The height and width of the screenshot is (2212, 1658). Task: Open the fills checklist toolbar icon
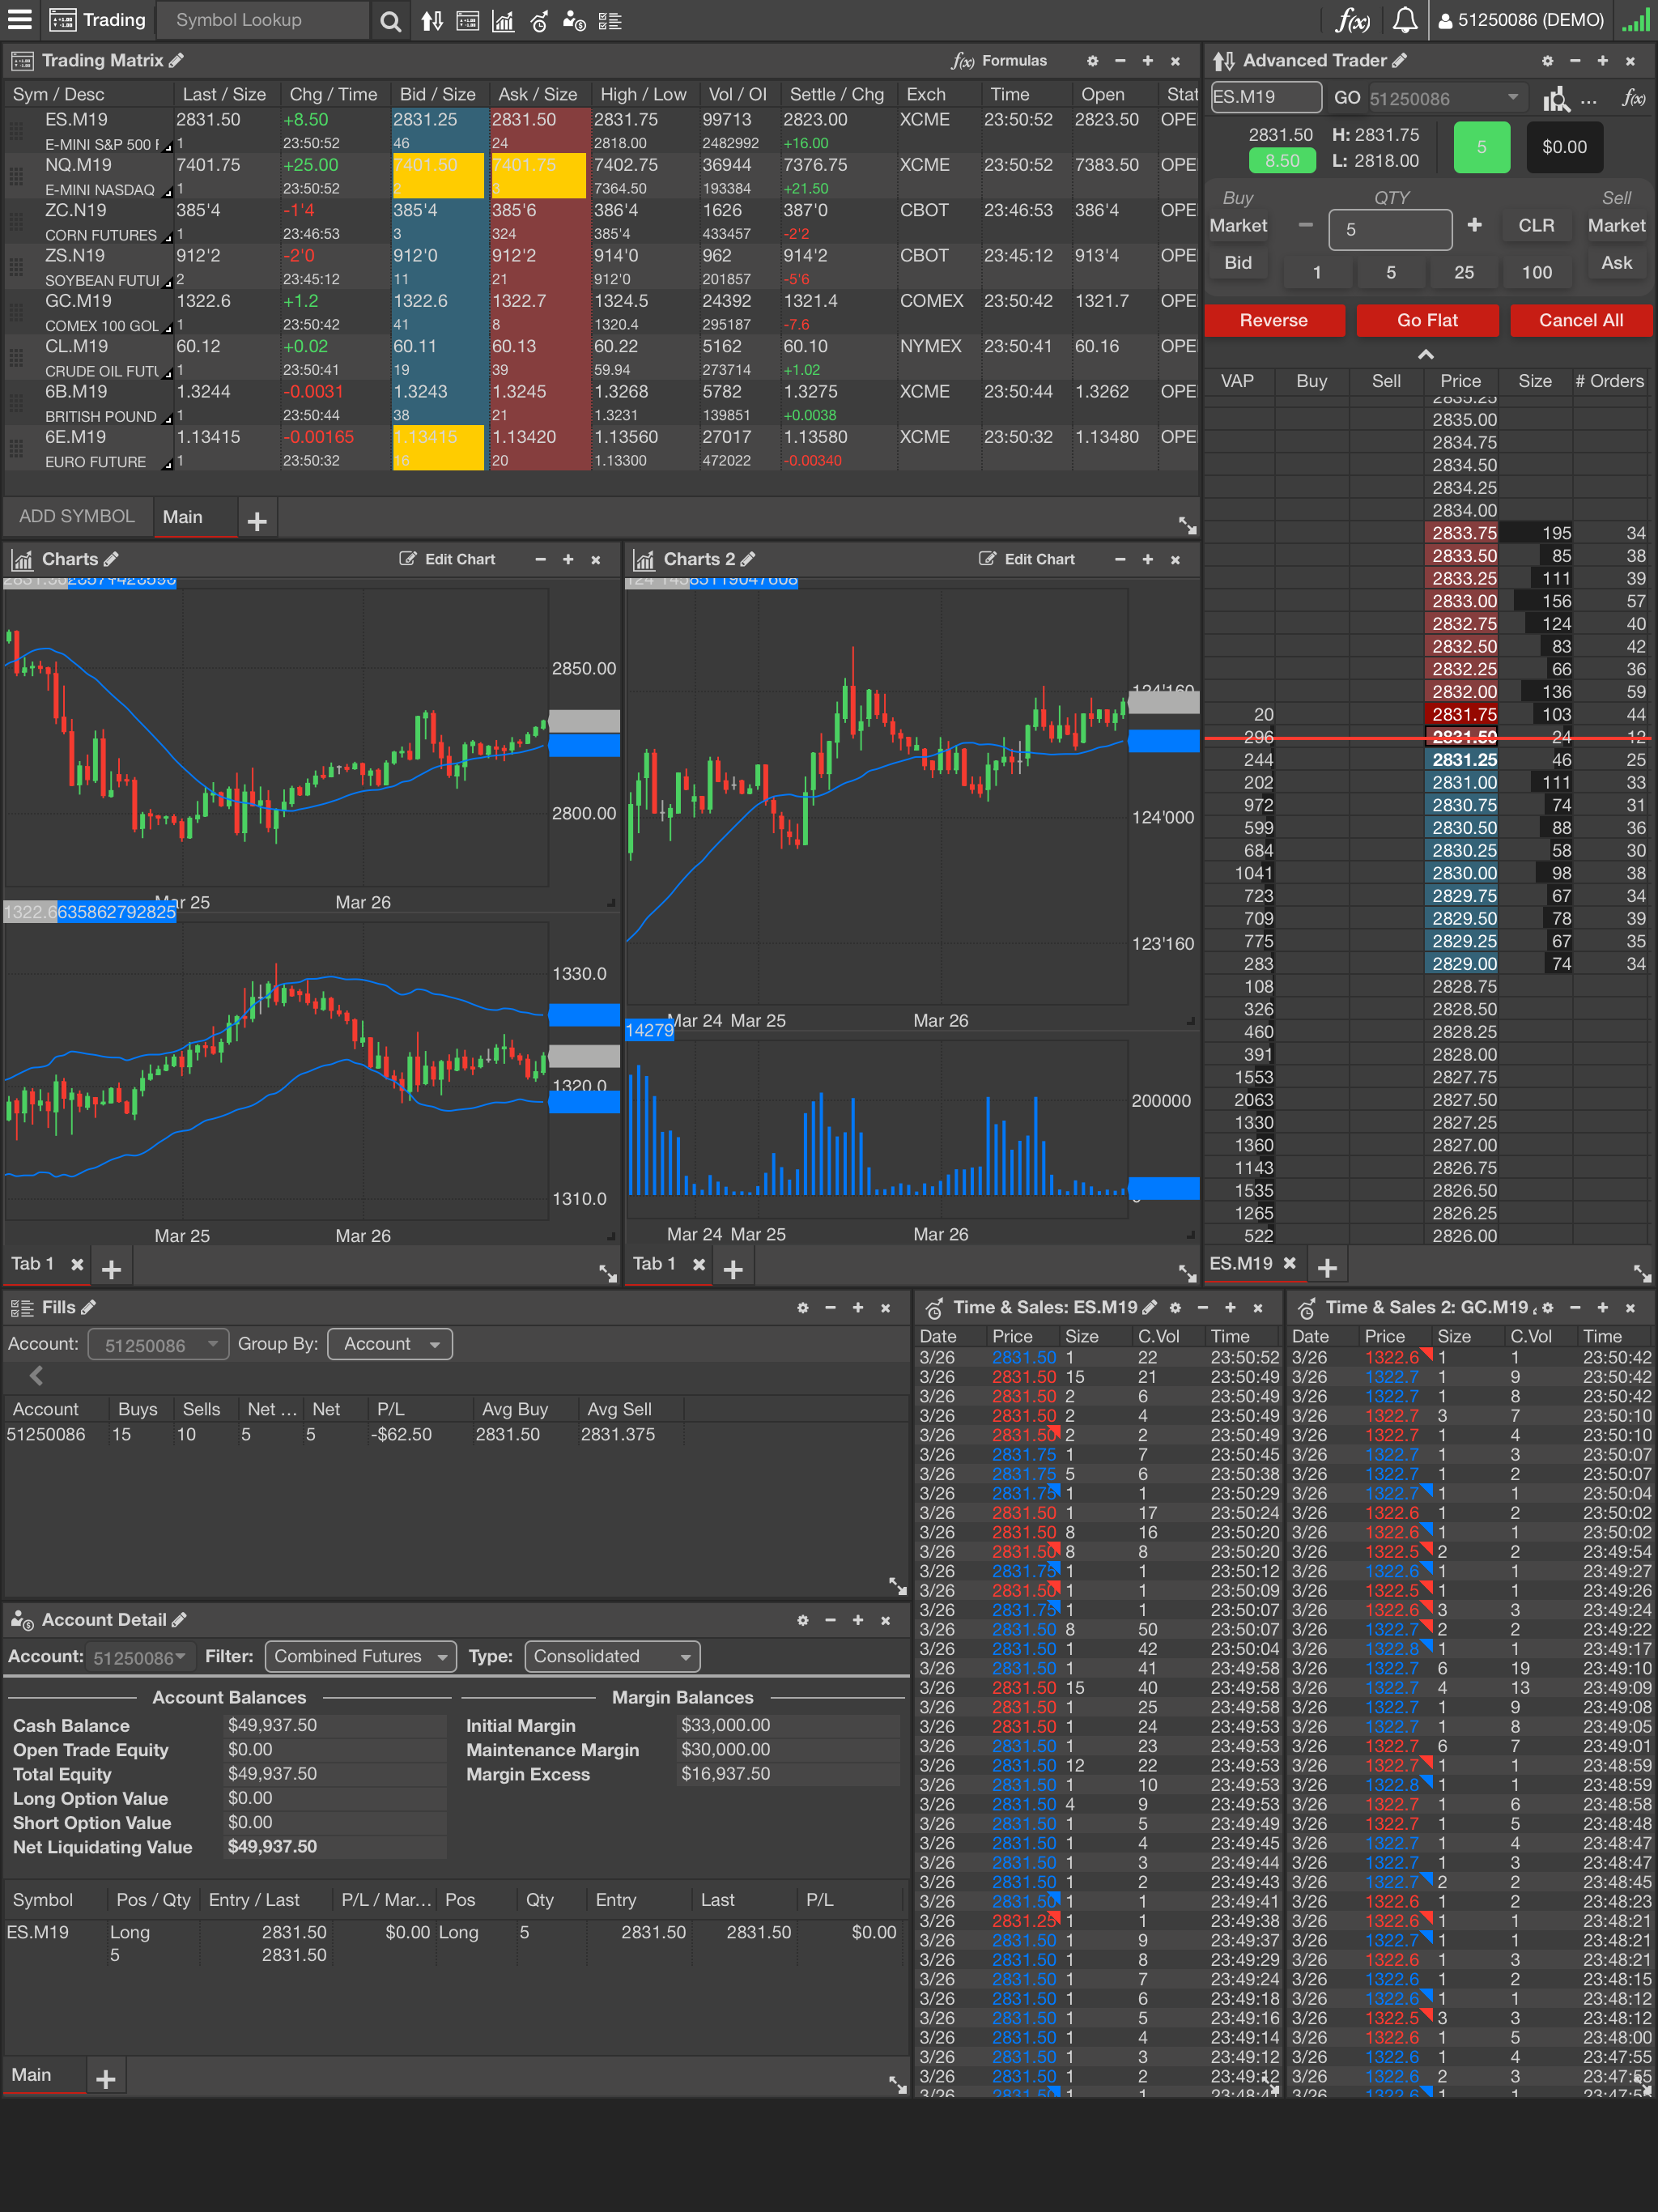[x=610, y=21]
